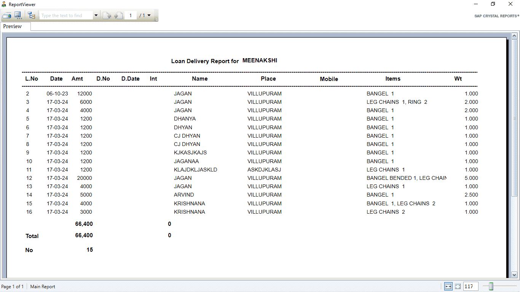The height and width of the screenshot is (292, 520).
Task: Select the Fit Whole Page zoom icon
Action: coord(457,286)
